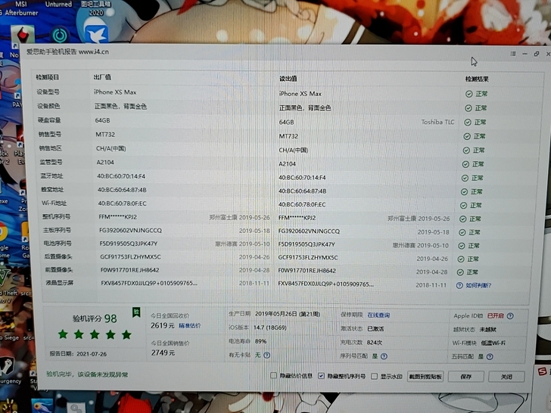Screen dimensions: 551x413
Task: Click MT732 in the 出厂值 column
Action: [105, 135]
